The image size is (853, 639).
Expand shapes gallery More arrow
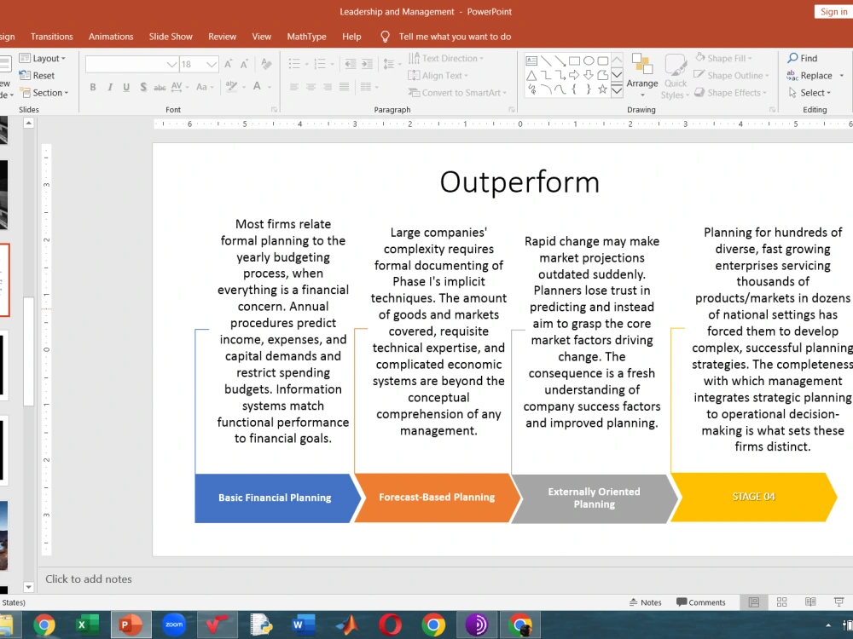pyautogui.click(x=617, y=90)
